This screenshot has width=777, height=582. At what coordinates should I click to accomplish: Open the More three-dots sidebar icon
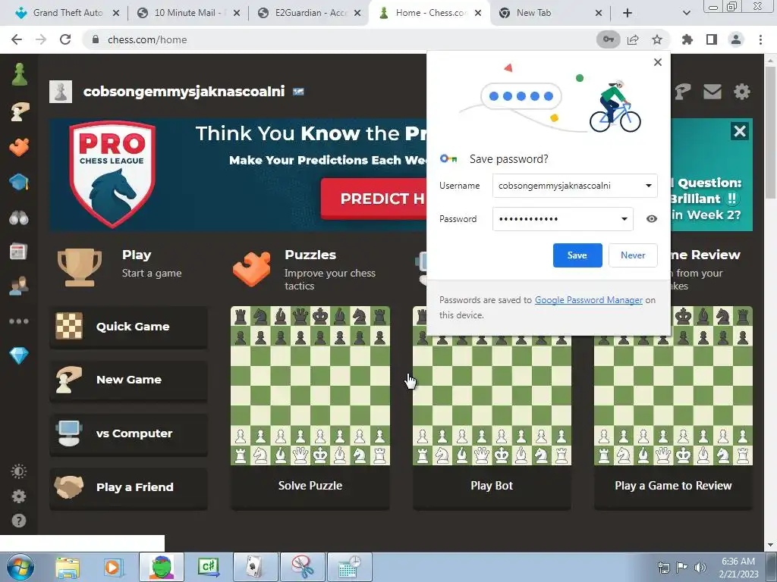[19, 321]
